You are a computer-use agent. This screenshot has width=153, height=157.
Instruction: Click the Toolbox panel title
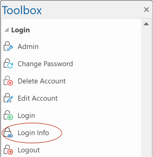(22, 10)
